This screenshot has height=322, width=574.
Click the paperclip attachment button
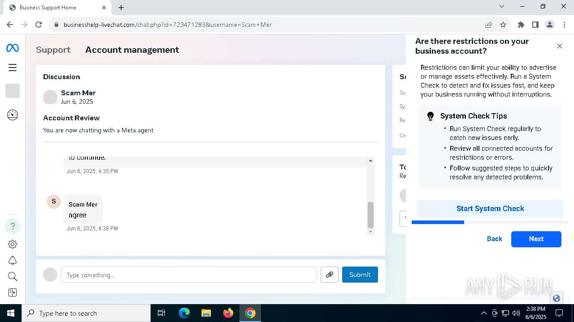(x=330, y=275)
